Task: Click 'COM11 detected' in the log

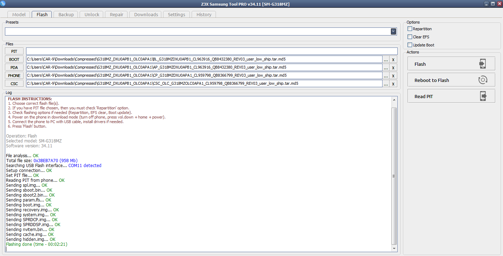Action: pos(85,165)
